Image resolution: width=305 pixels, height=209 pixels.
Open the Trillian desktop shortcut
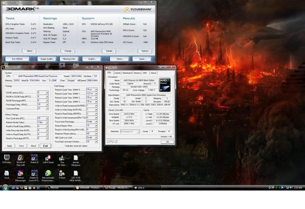(x=62, y=174)
